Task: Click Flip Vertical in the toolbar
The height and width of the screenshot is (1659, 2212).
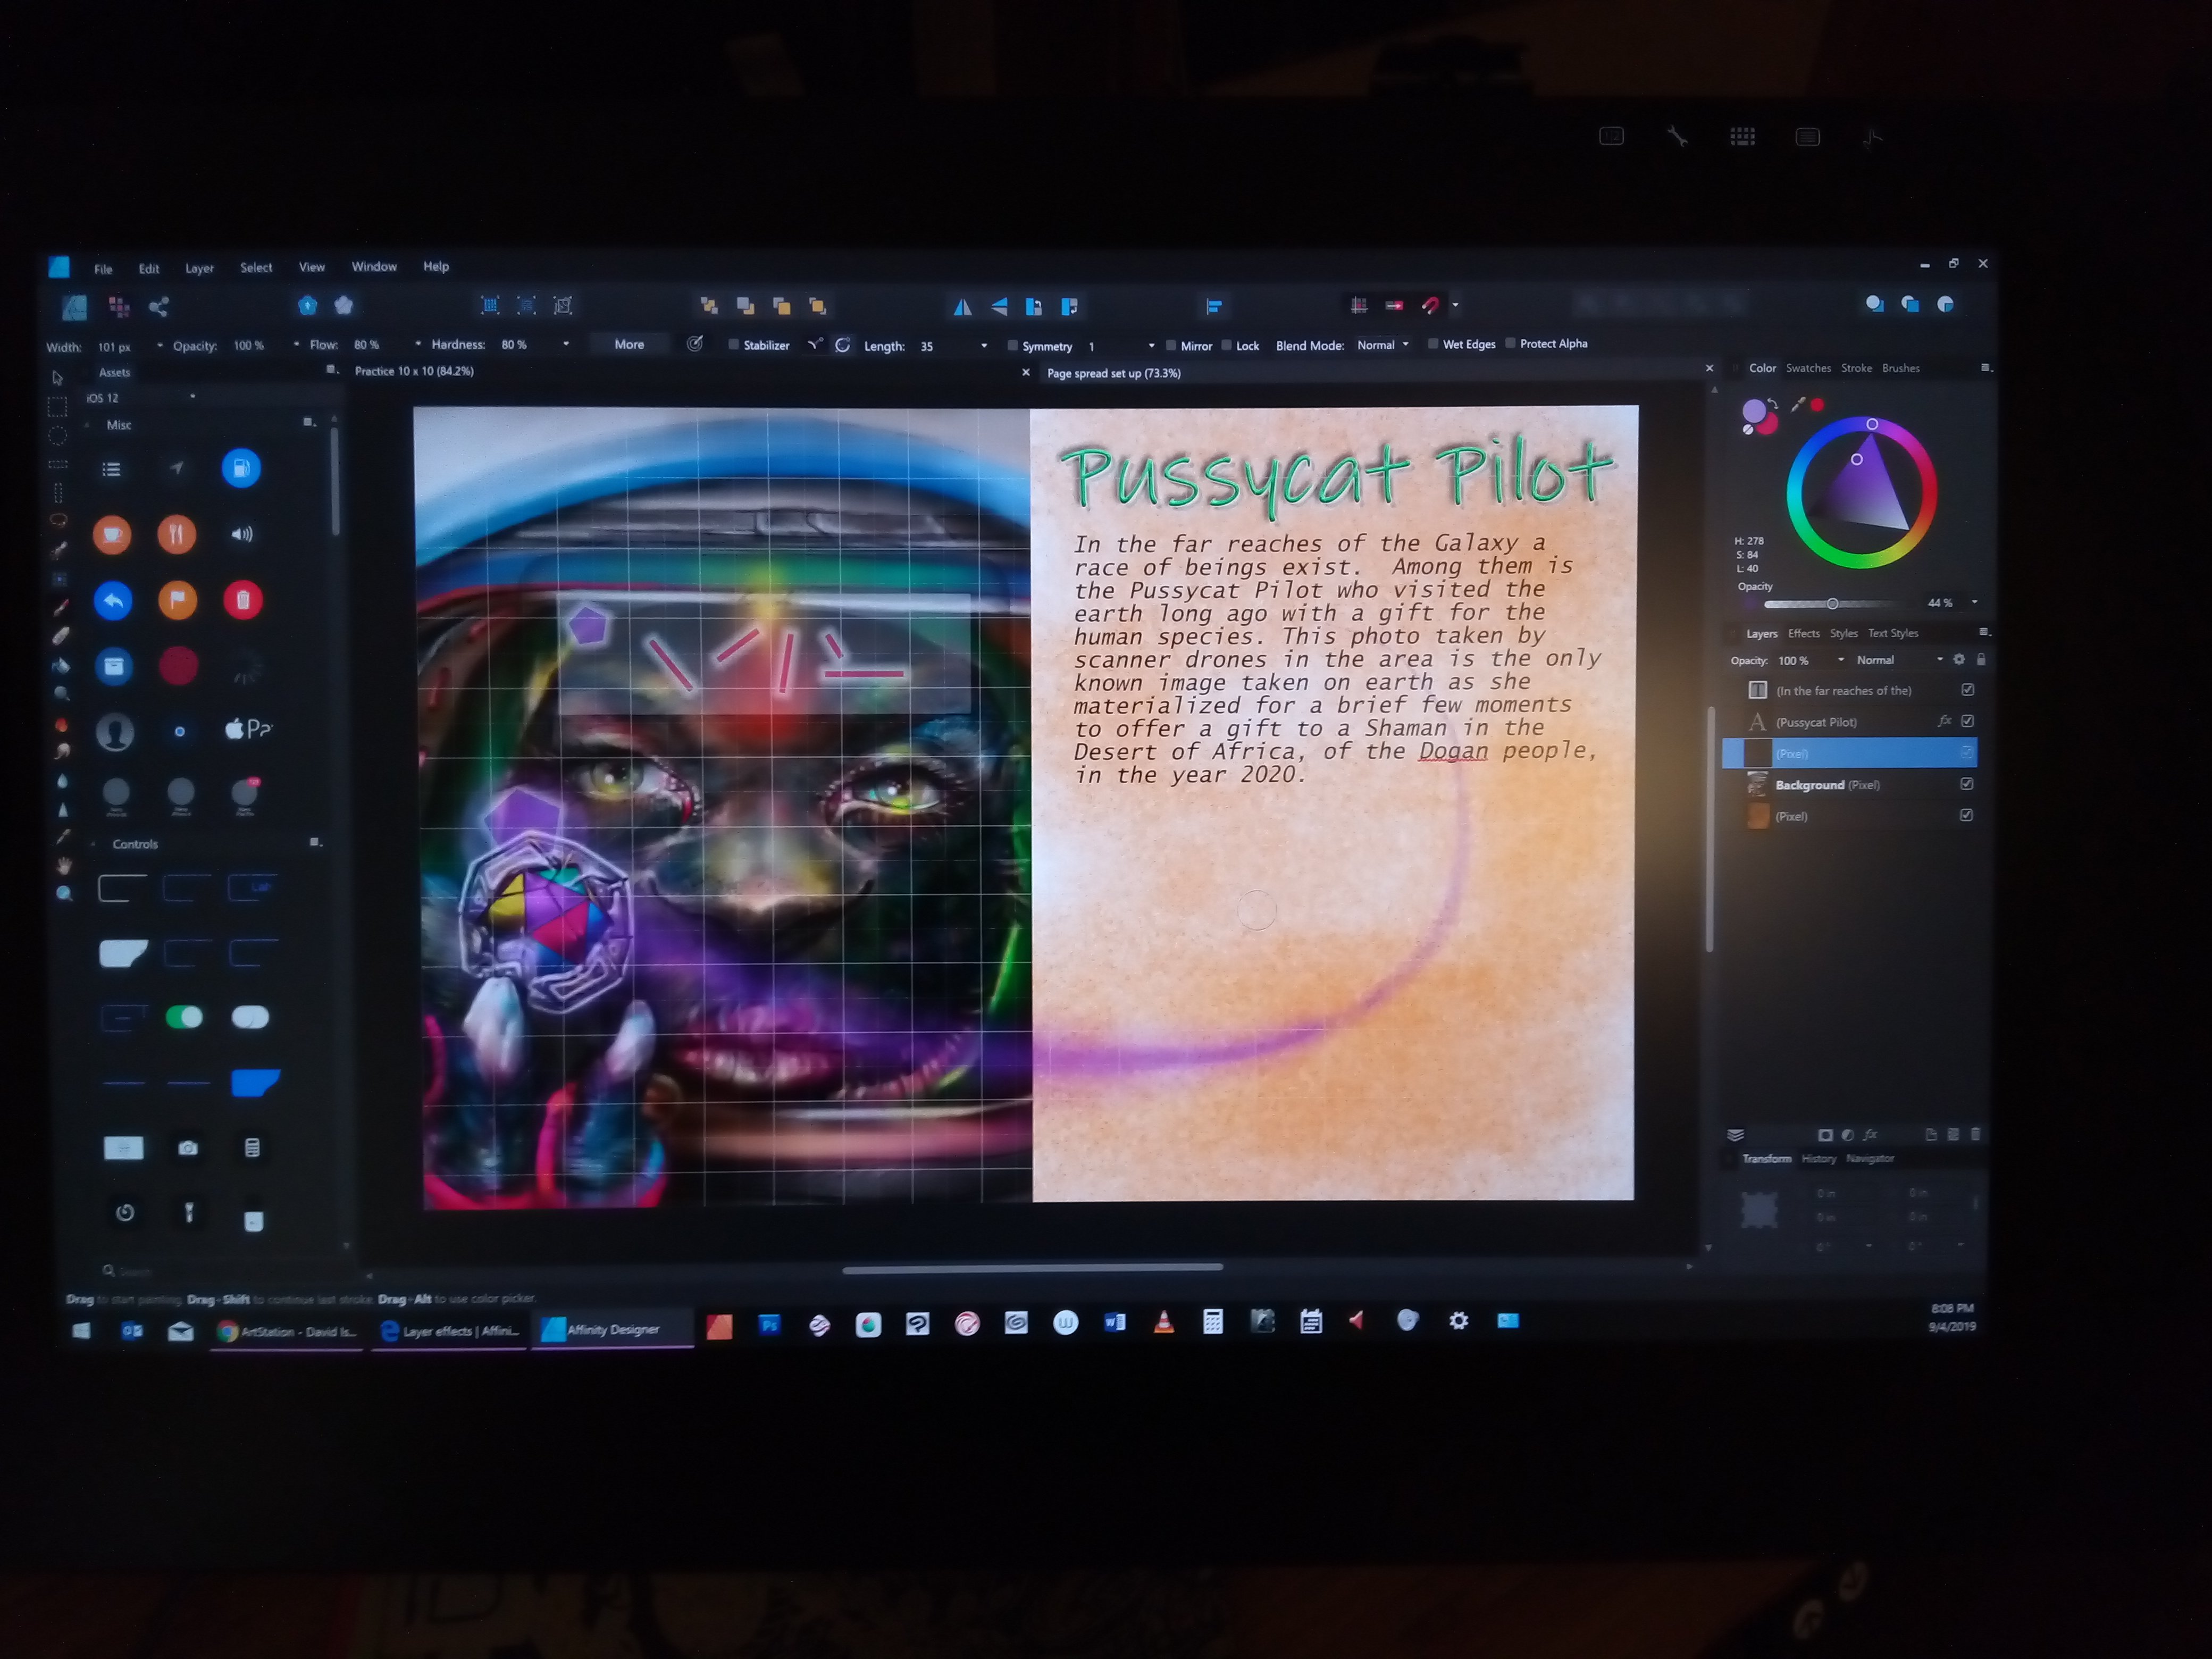Action: point(999,306)
